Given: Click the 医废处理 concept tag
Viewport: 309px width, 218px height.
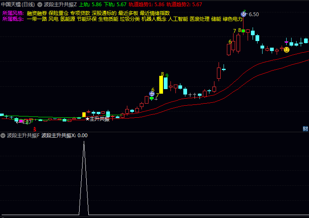Looking at the screenshot, I should coord(200,19).
